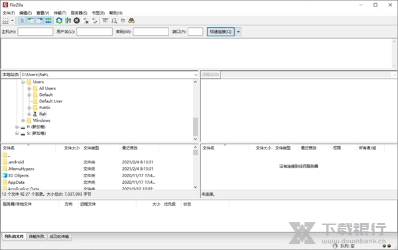Click the 状态 queue column header

pyautogui.click(x=205, y=204)
